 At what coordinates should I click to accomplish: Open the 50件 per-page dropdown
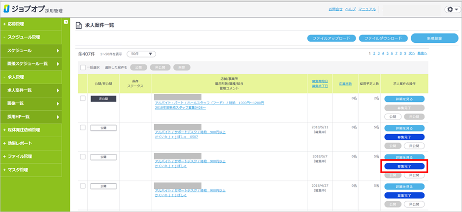coord(141,54)
